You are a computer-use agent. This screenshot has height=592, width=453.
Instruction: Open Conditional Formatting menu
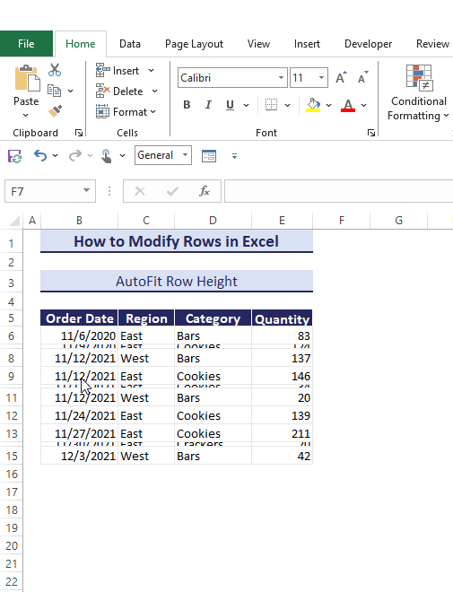click(x=419, y=93)
